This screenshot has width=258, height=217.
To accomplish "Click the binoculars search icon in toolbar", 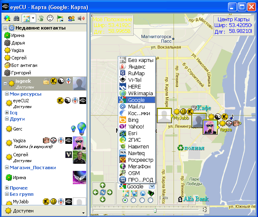I will tap(17, 18).
